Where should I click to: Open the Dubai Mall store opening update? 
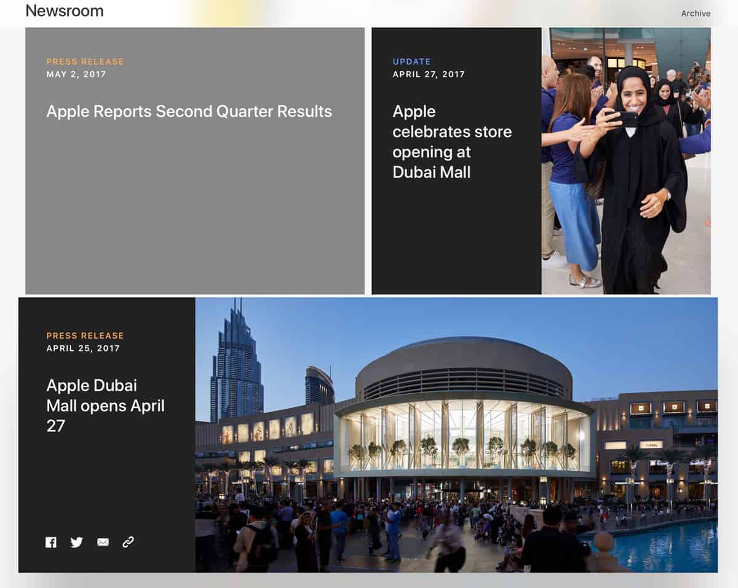coord(452,141)
